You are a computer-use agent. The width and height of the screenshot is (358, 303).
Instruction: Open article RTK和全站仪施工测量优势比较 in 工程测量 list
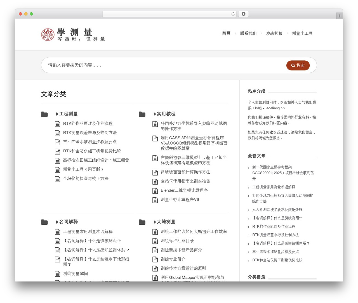pos(92,151)
